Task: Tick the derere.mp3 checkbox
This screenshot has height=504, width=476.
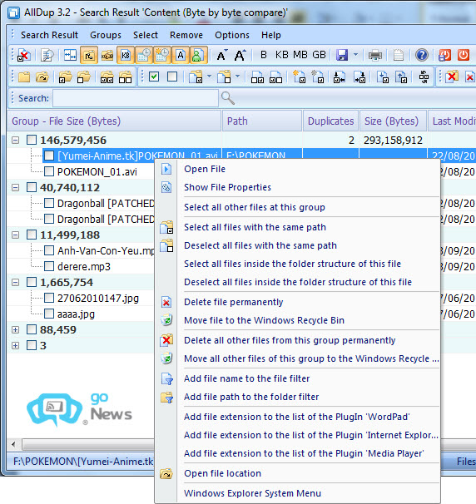Action: coord(49,266)
